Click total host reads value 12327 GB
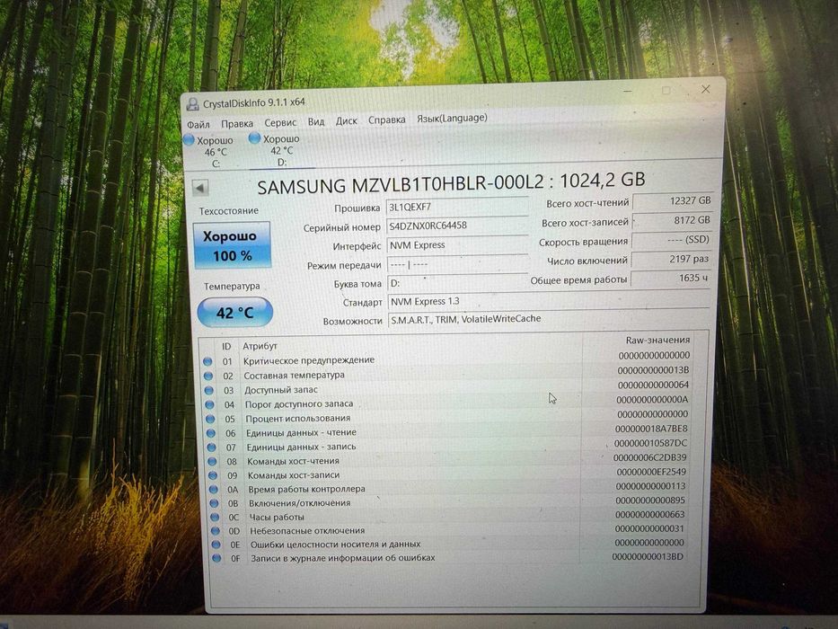This screenshot has width=838, height=629. (673, 201)
